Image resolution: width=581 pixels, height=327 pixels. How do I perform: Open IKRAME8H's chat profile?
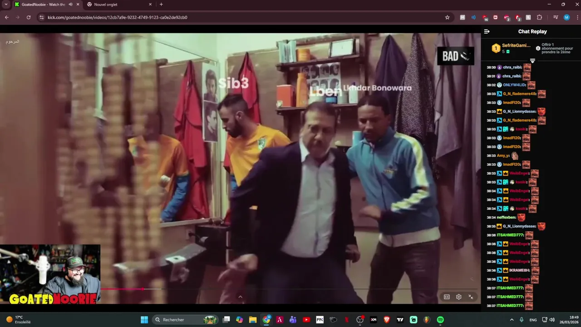(x=520, y=270)
